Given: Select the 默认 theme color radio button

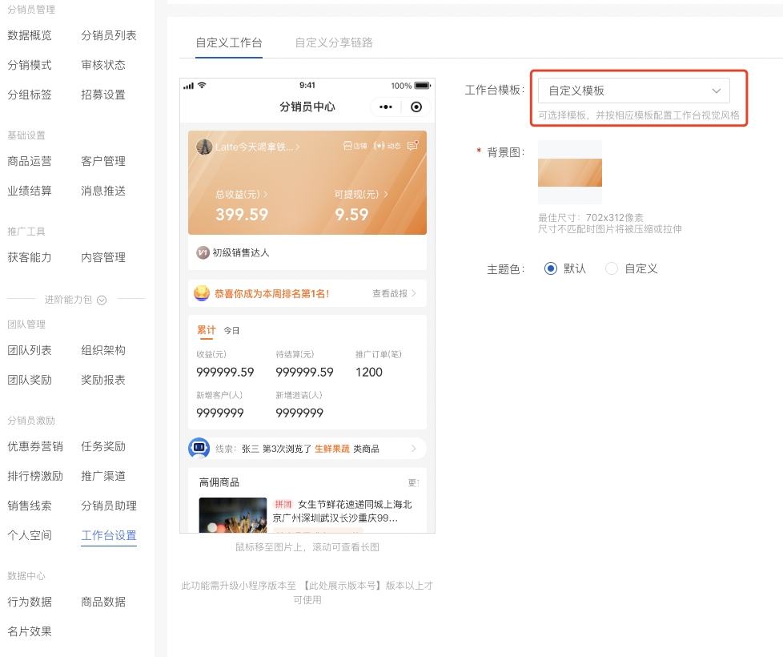Looking at the screenshot, I should click(x=550, y=268).
